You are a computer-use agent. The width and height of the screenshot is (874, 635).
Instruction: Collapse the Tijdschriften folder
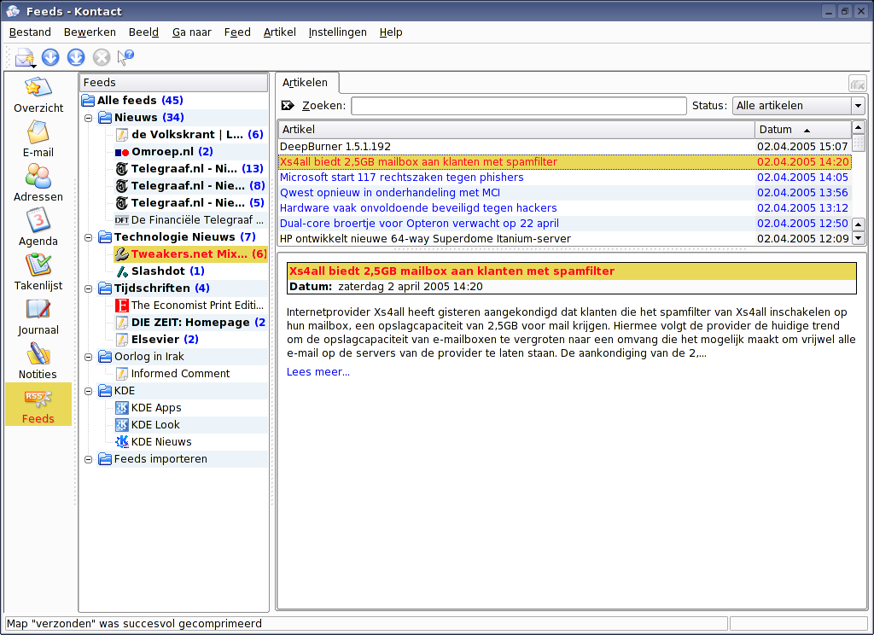pyautogui.click(x=88, y=288)
